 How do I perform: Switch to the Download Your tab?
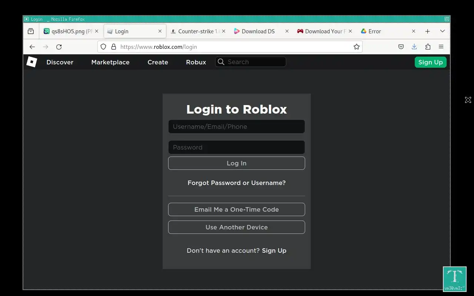click(x=325, y=31)
